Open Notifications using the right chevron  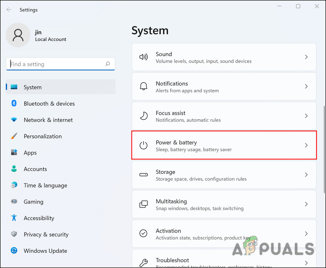(306, 87)
